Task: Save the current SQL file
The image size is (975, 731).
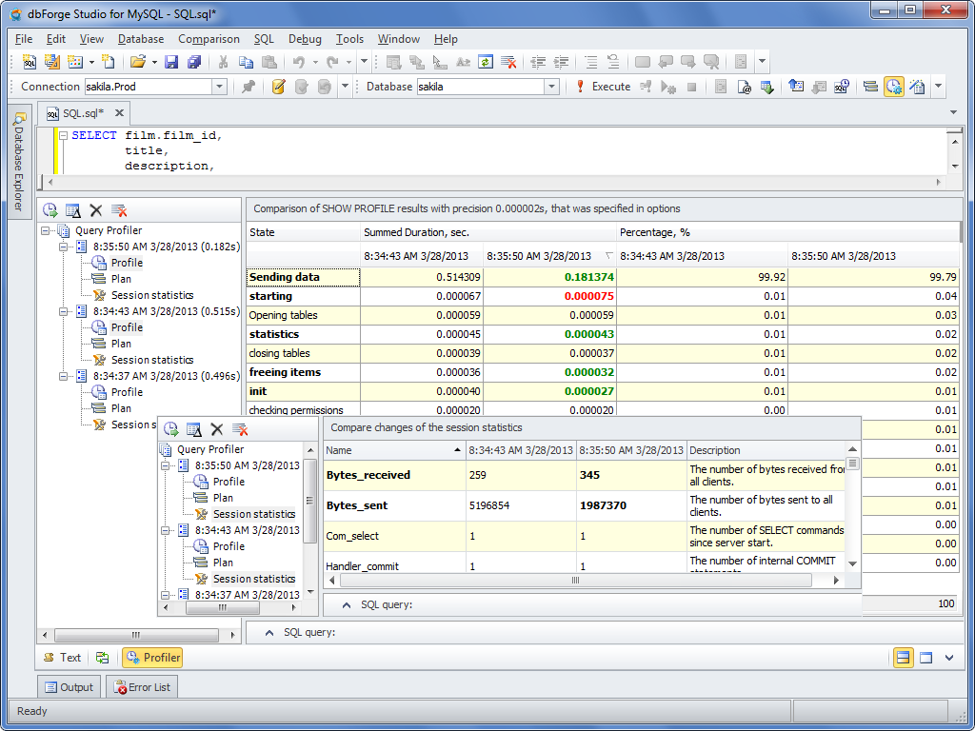Action: click(171, 62)
